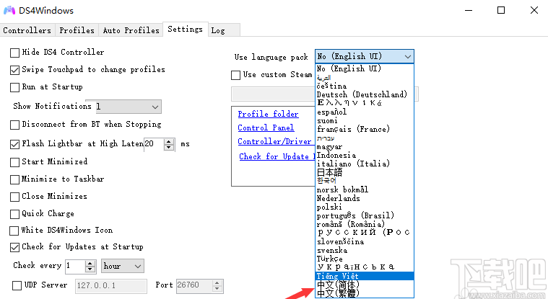Select italiano (Italia) language

coord(365,164)
